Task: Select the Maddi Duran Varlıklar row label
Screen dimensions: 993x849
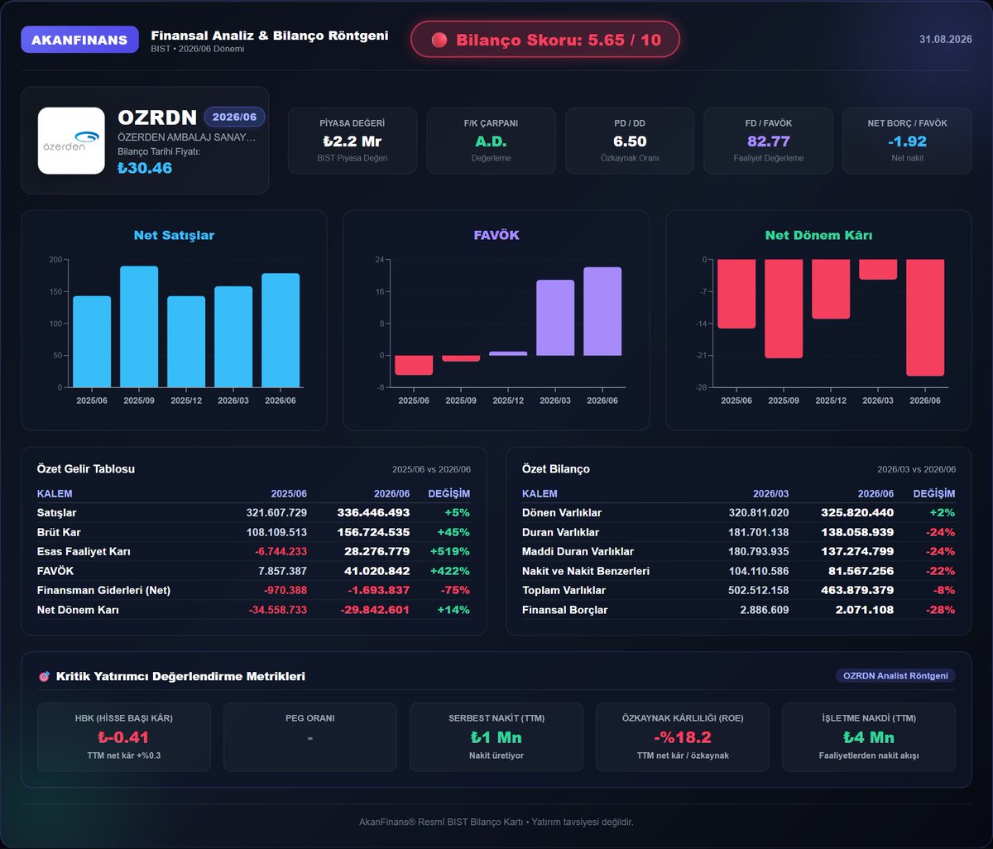Action: point(578,551)
